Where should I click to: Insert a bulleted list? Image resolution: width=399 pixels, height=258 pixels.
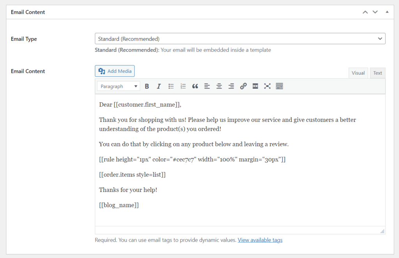click(x=171, y=86)
